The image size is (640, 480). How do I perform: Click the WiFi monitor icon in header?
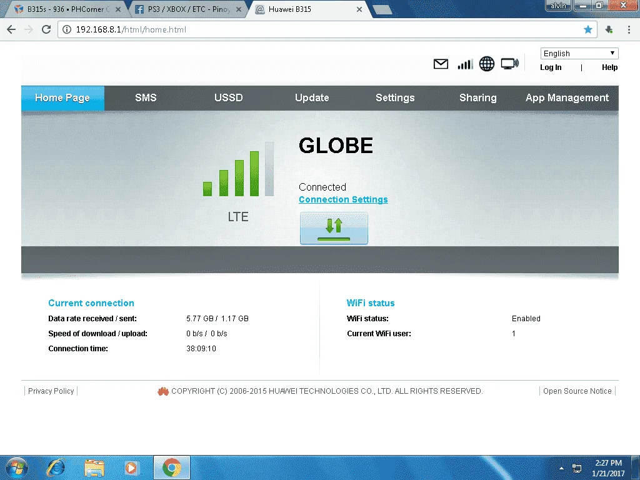(510, 64)
